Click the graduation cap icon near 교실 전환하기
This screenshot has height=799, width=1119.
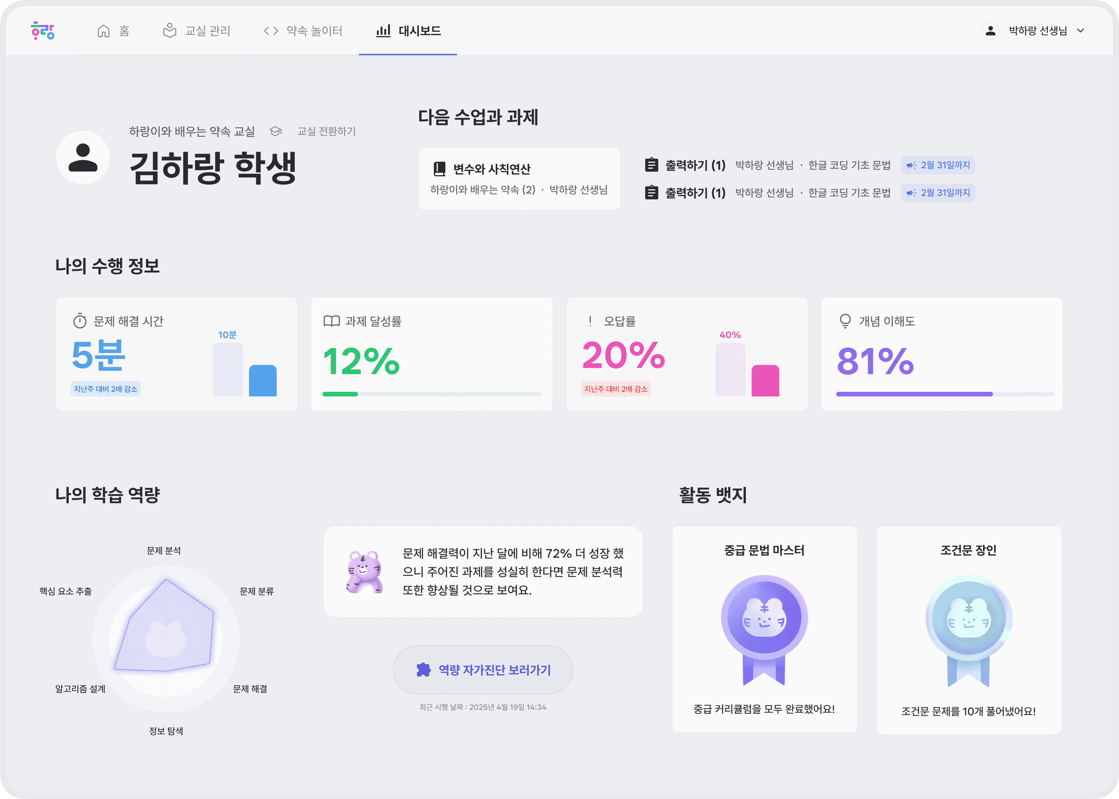[x=276, y=131]
